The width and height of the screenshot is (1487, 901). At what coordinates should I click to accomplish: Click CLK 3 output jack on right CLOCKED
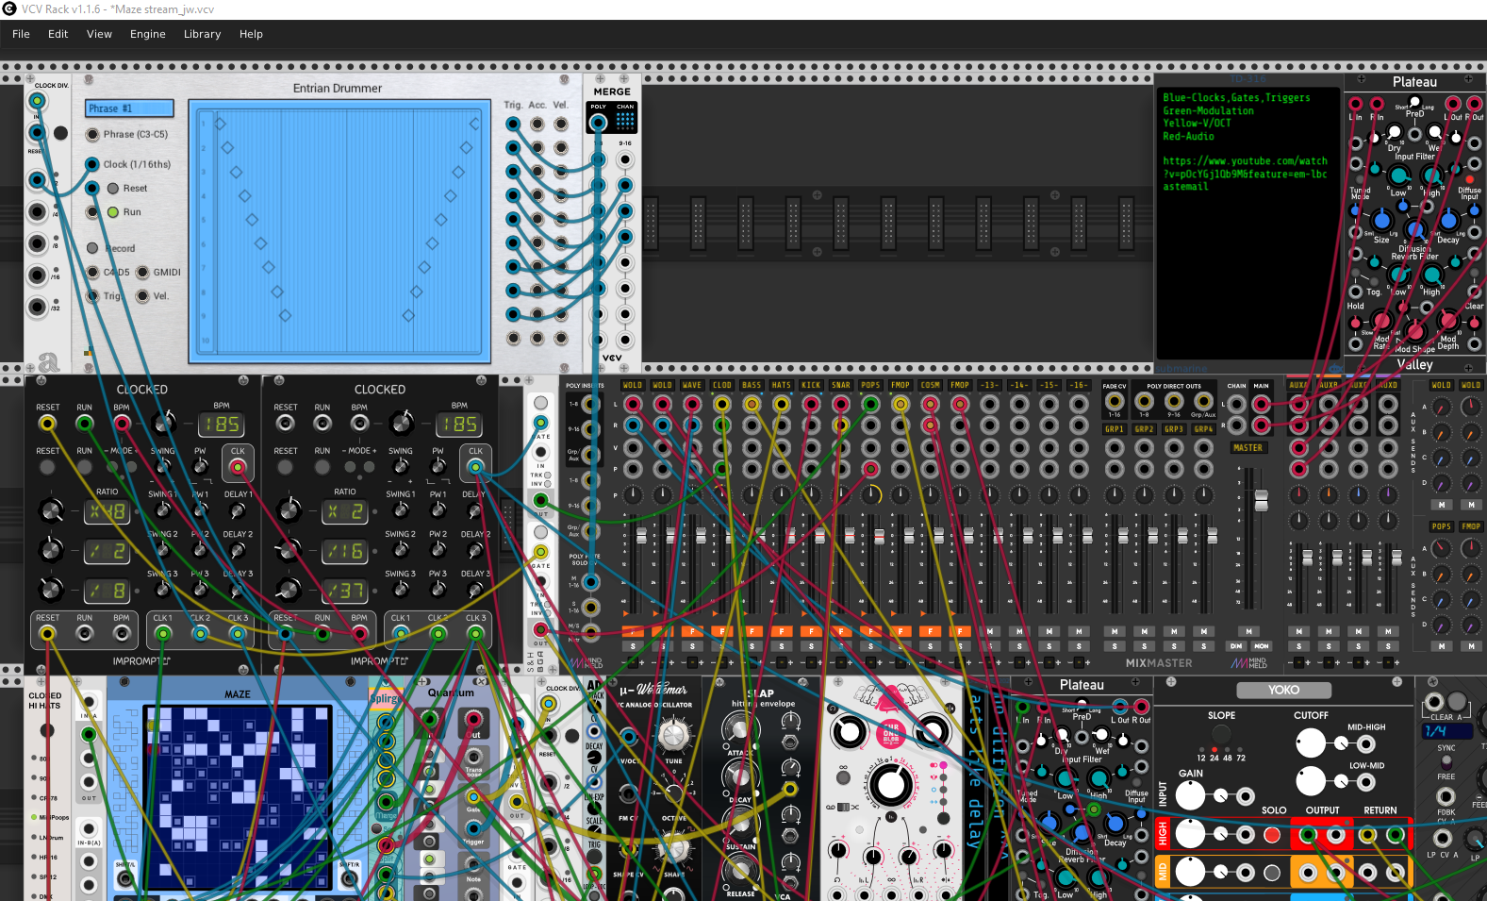[x=475, y=634]
